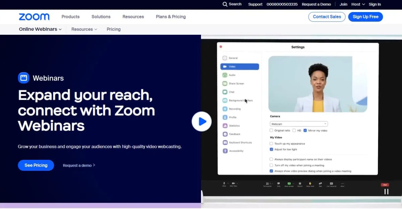
Task: Click the Sign In link
Action: click(375, 4)
